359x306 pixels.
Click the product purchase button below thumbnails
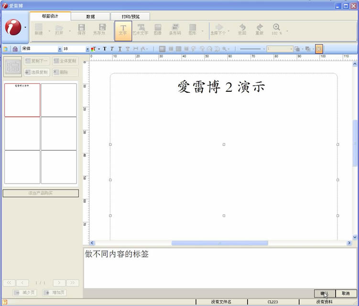(x=41, y=193)
